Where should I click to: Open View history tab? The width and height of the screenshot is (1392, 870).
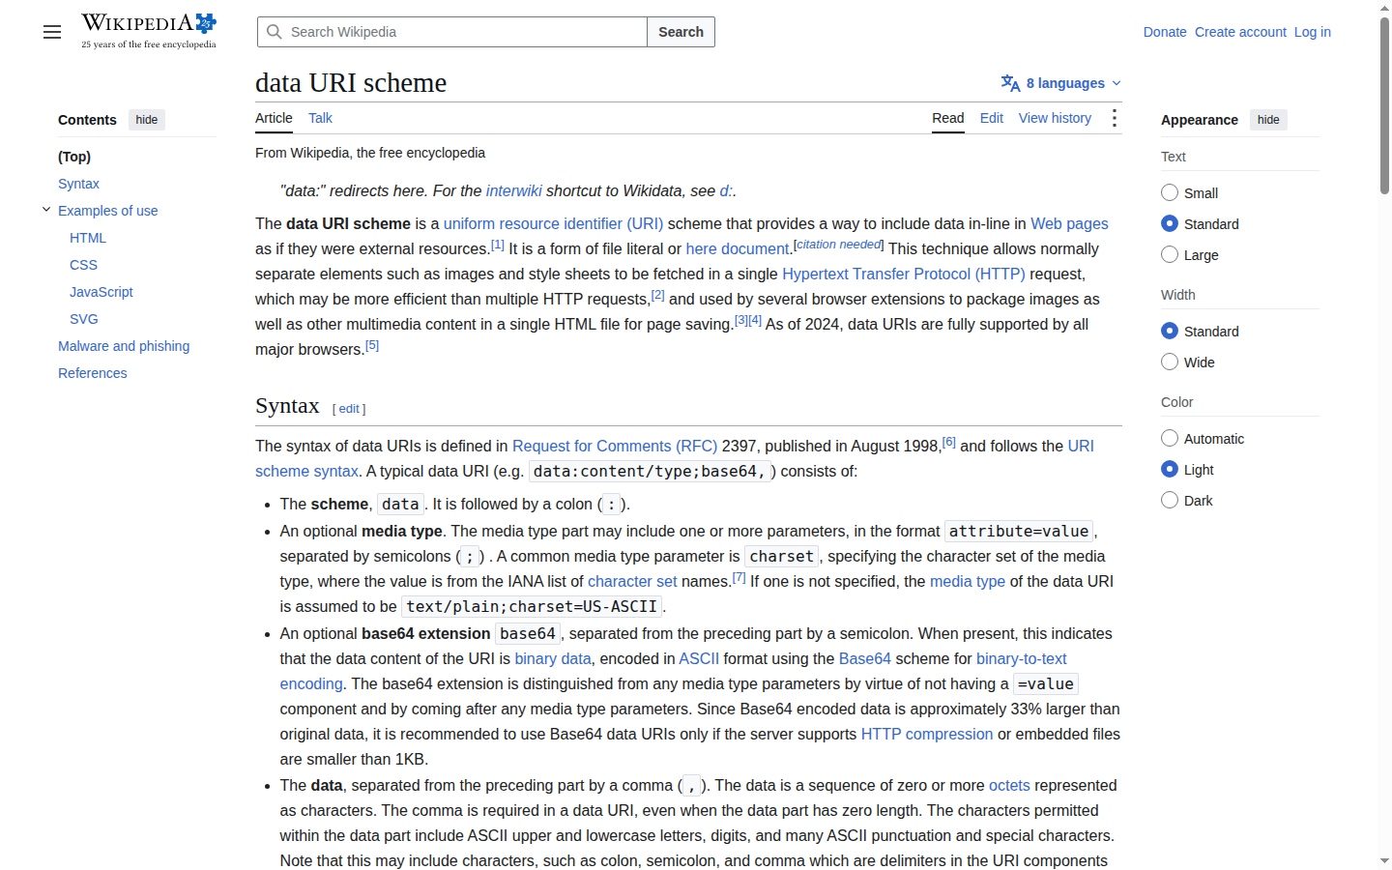point(1055,118)
